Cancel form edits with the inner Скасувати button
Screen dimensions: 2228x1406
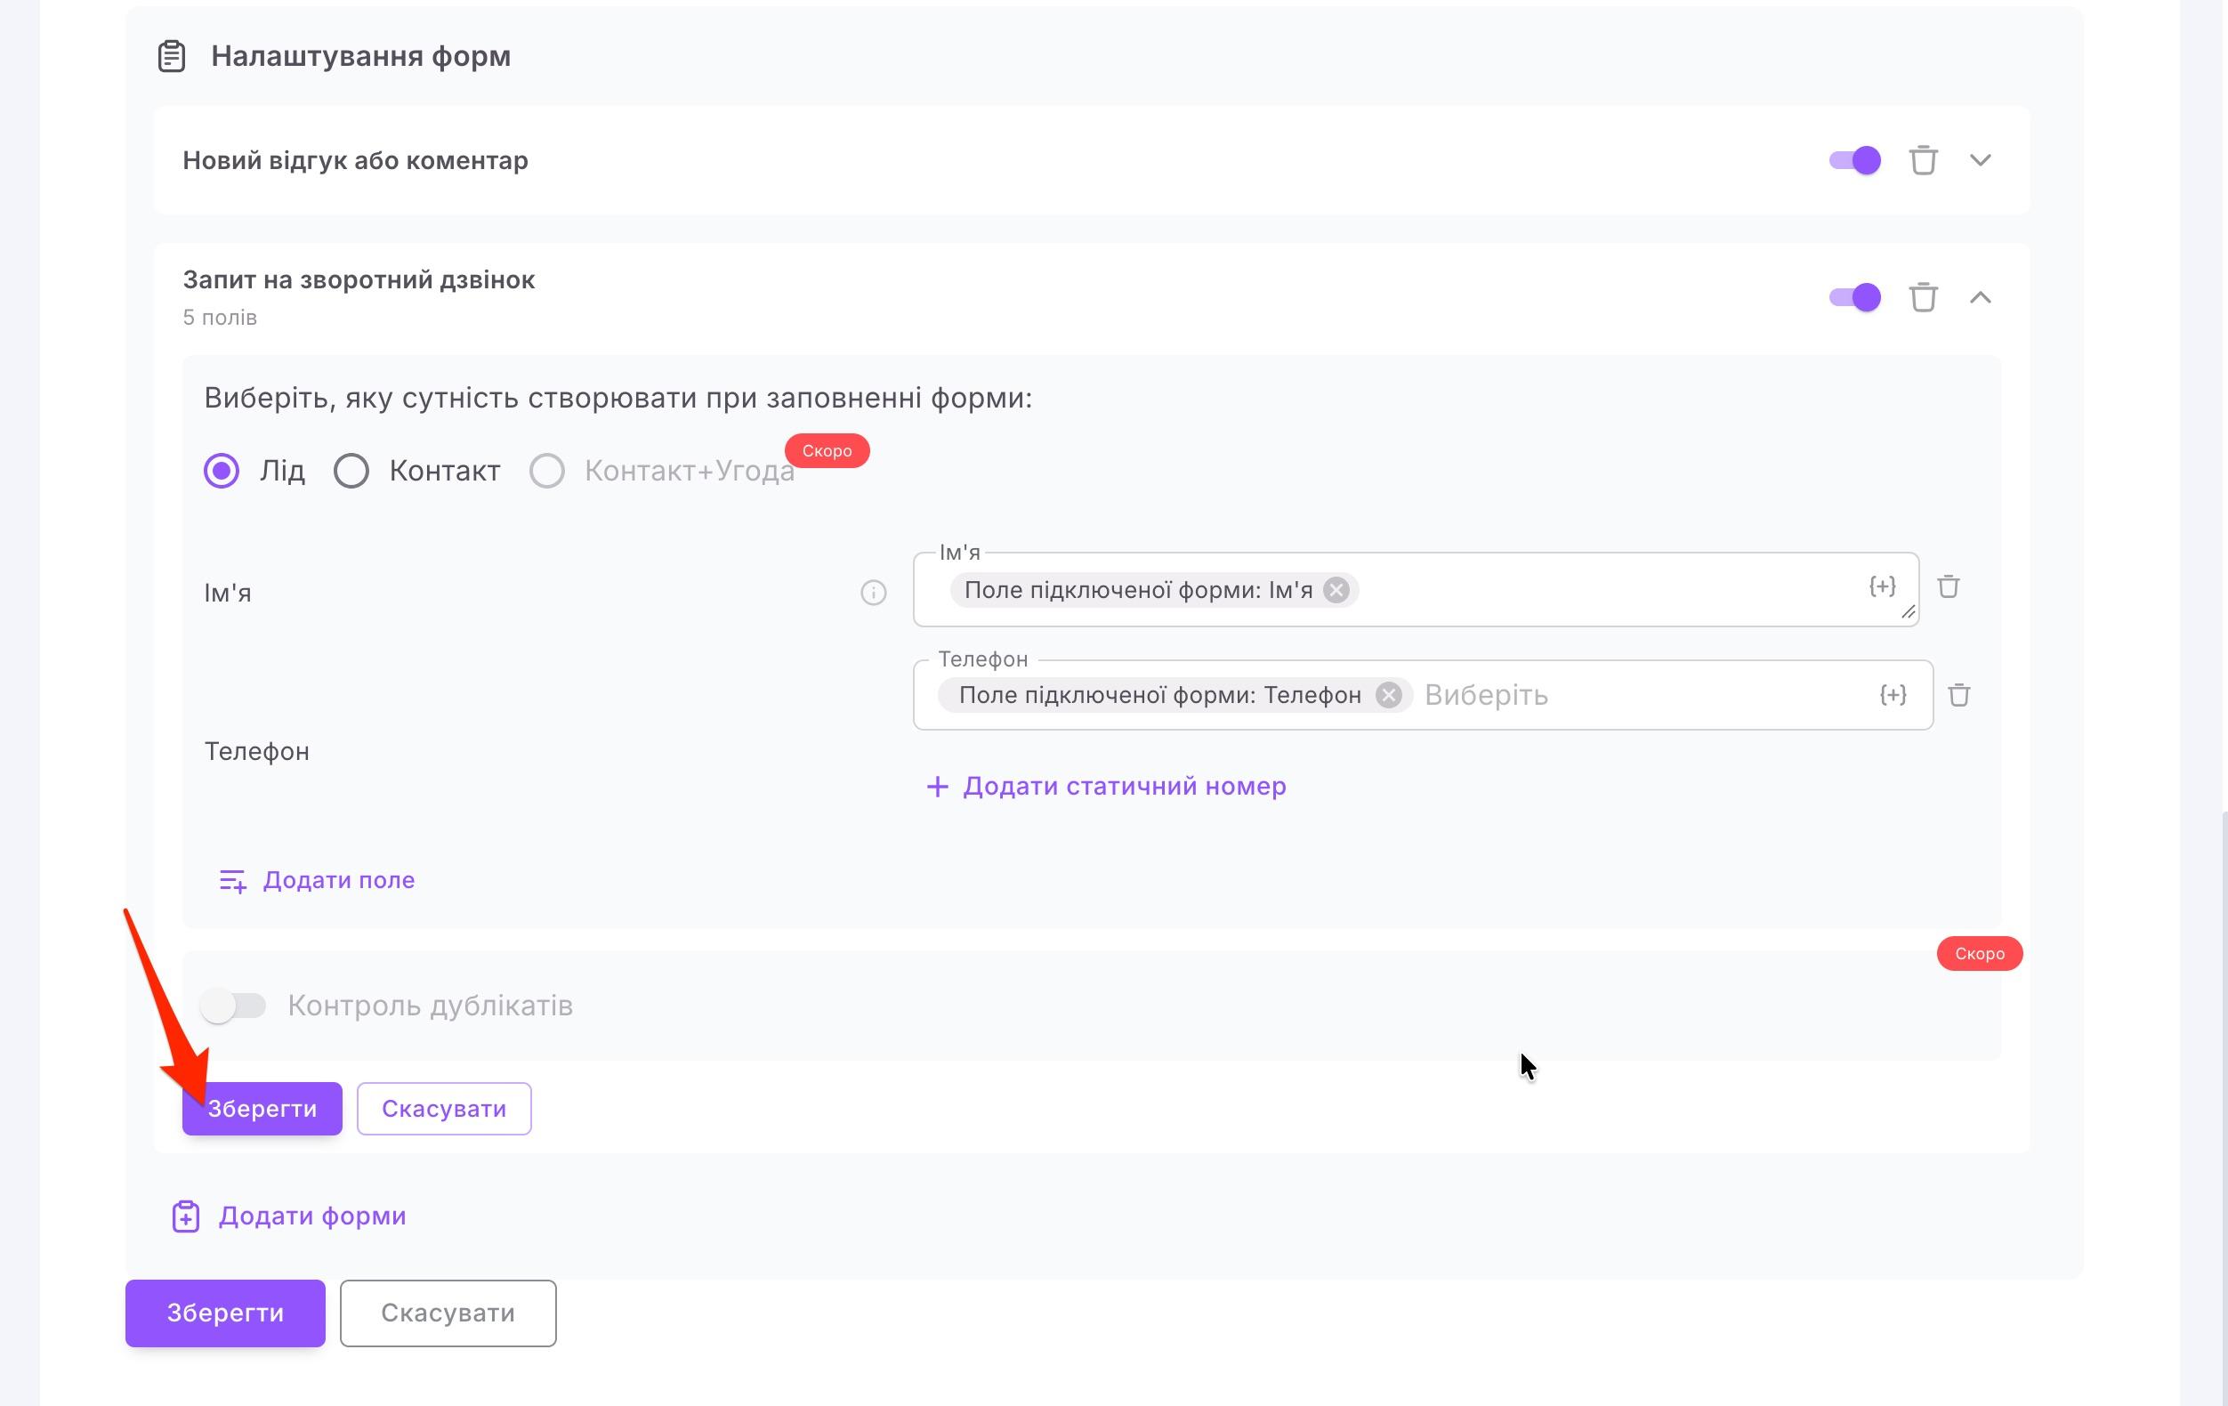[x=444, y=1109]
